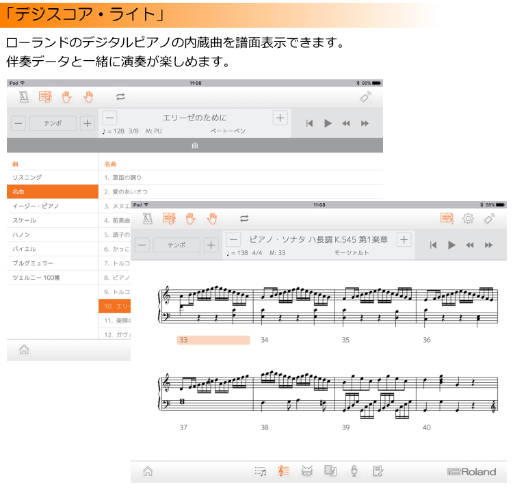
Task: Choose song number 7 in the list
Action: (115, 263)
